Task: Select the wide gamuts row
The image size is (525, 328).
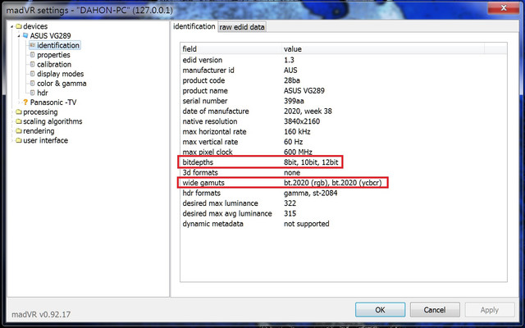Action: 344,183
